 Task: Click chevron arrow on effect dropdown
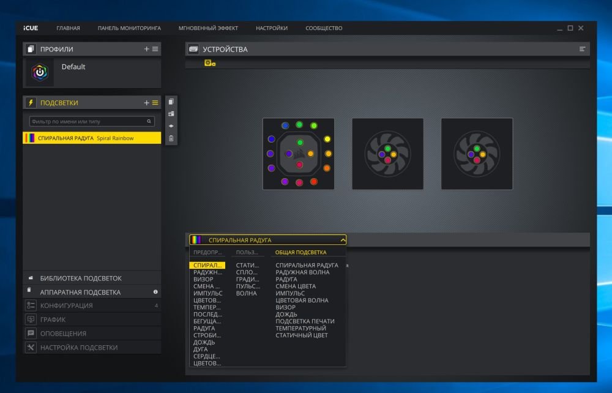coord(343,240)
